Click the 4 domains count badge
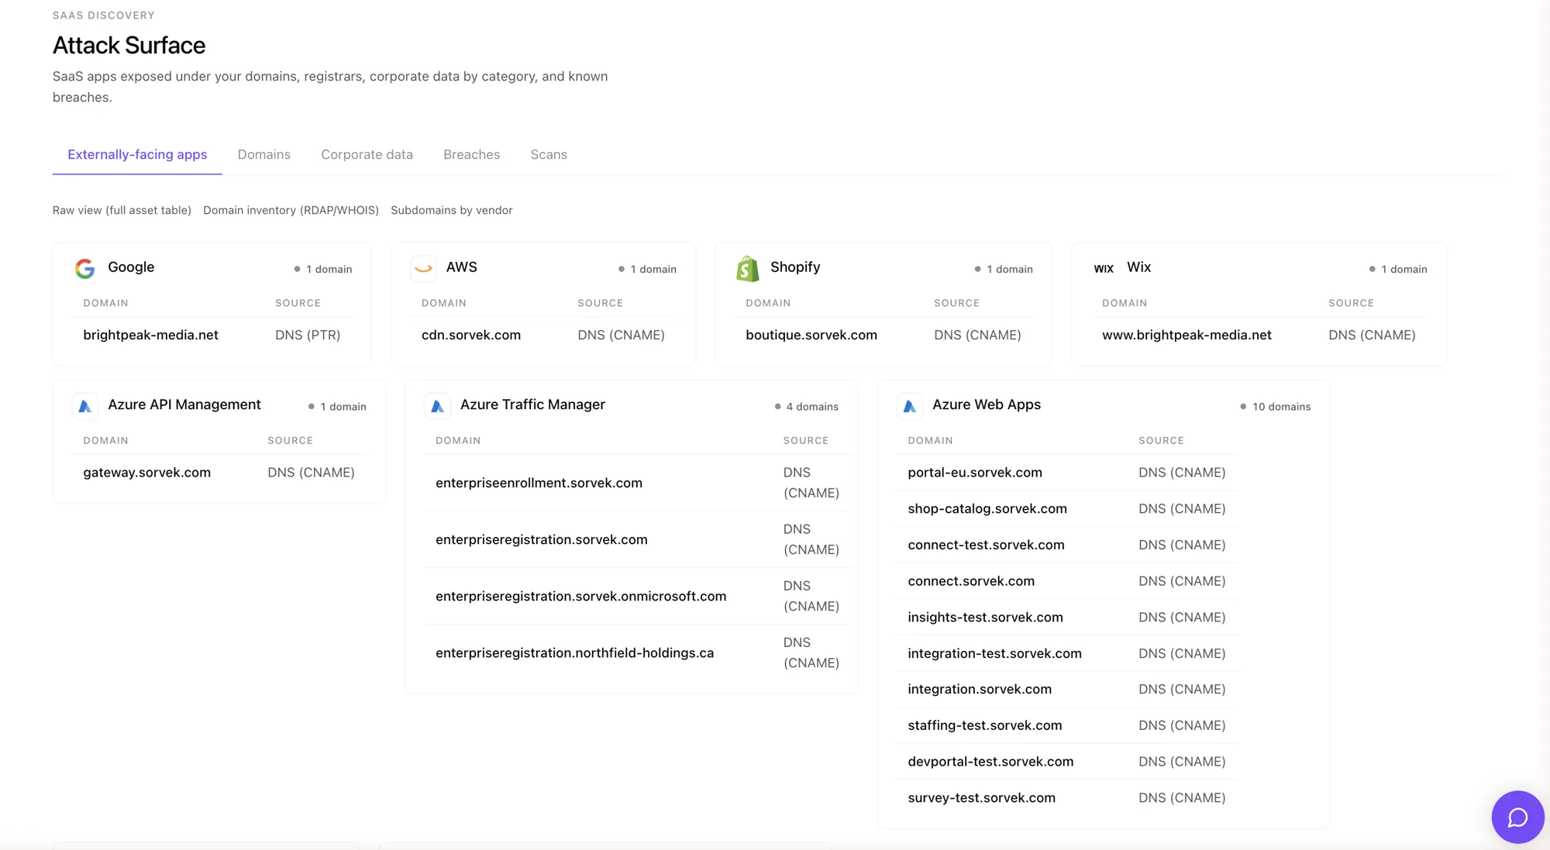The height and width of the screenshot is (850, 1550). 807,406
